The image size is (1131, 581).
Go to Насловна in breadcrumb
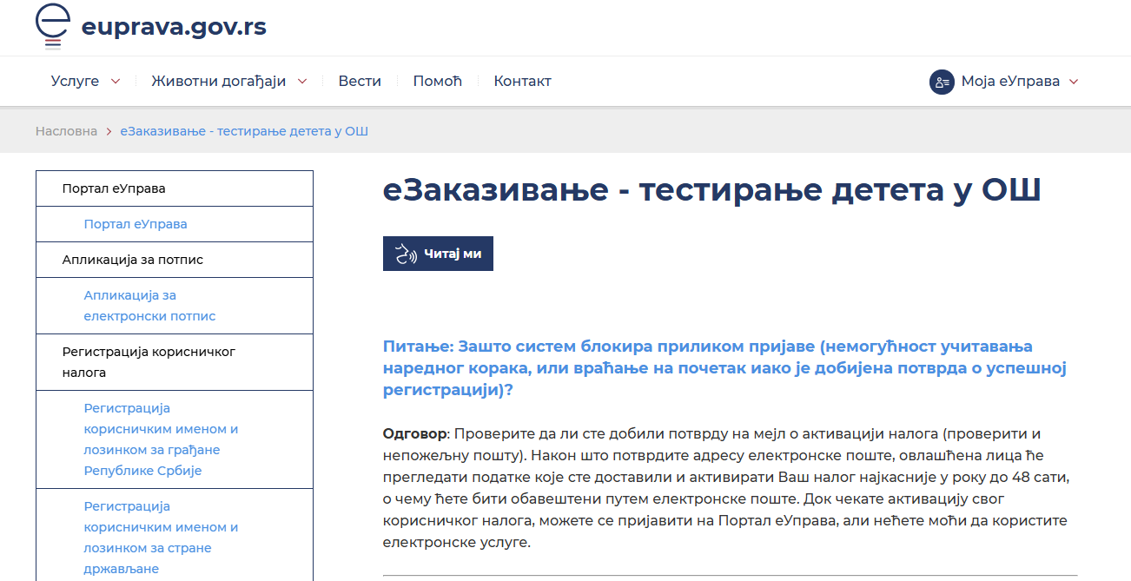[x=66, y=131]
